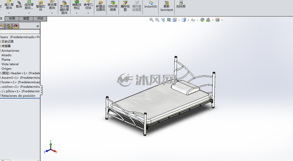Click the bed pillow in viewport
This screenshot has width=293, height=161.
[x=185, y=87]
